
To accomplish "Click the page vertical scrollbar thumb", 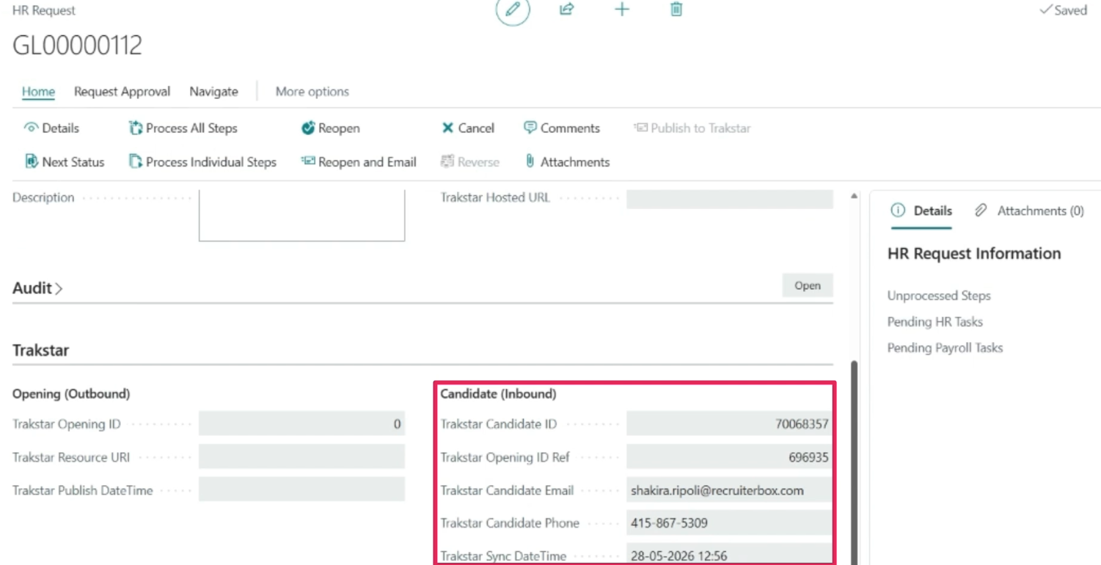I will pyautogui.click(x=854, y=462).
